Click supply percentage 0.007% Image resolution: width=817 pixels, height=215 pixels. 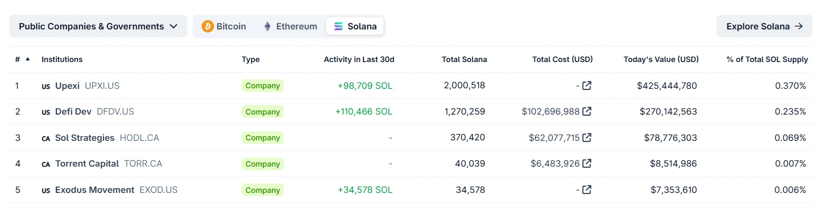tap(791, 163)
